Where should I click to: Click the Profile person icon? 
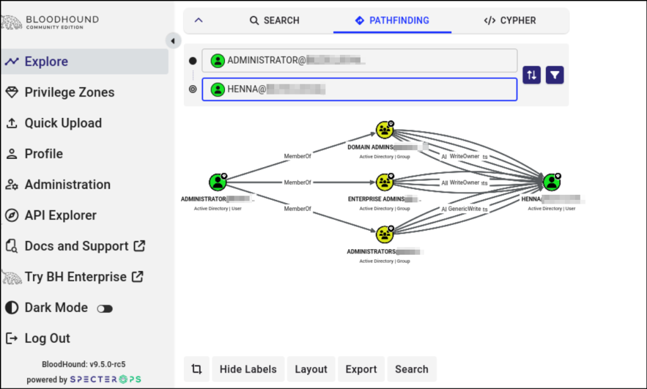coord(11,154)
